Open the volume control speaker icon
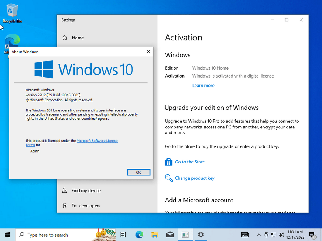Screen dimensions: 322x241 [281, 235]
